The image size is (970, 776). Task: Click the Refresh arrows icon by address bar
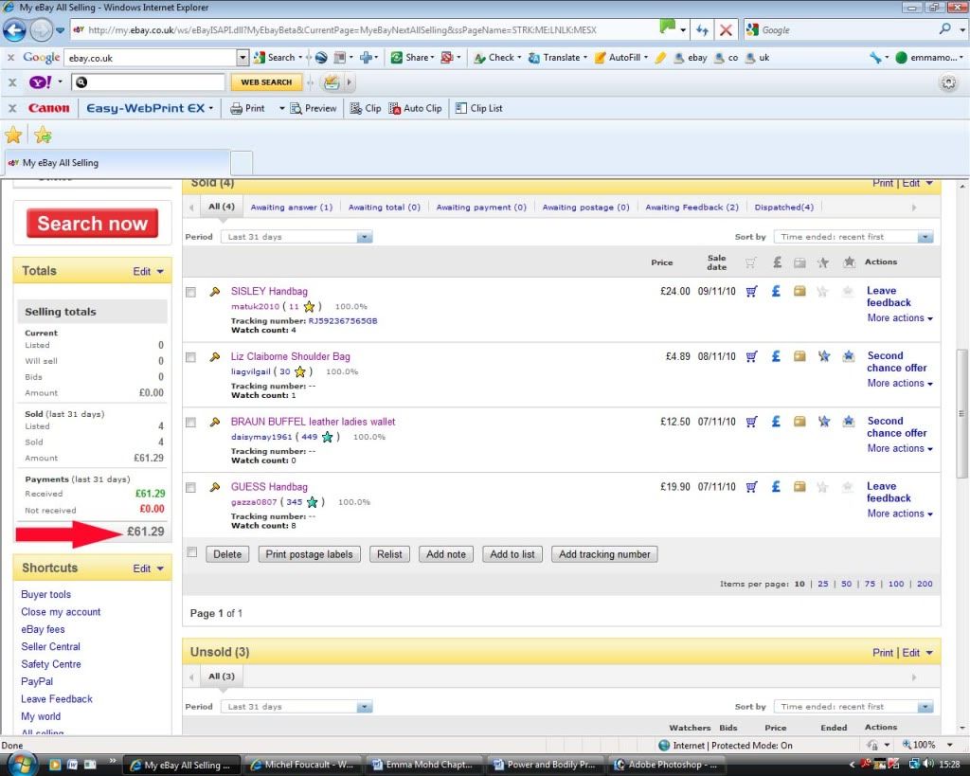(x=702, y=29)
